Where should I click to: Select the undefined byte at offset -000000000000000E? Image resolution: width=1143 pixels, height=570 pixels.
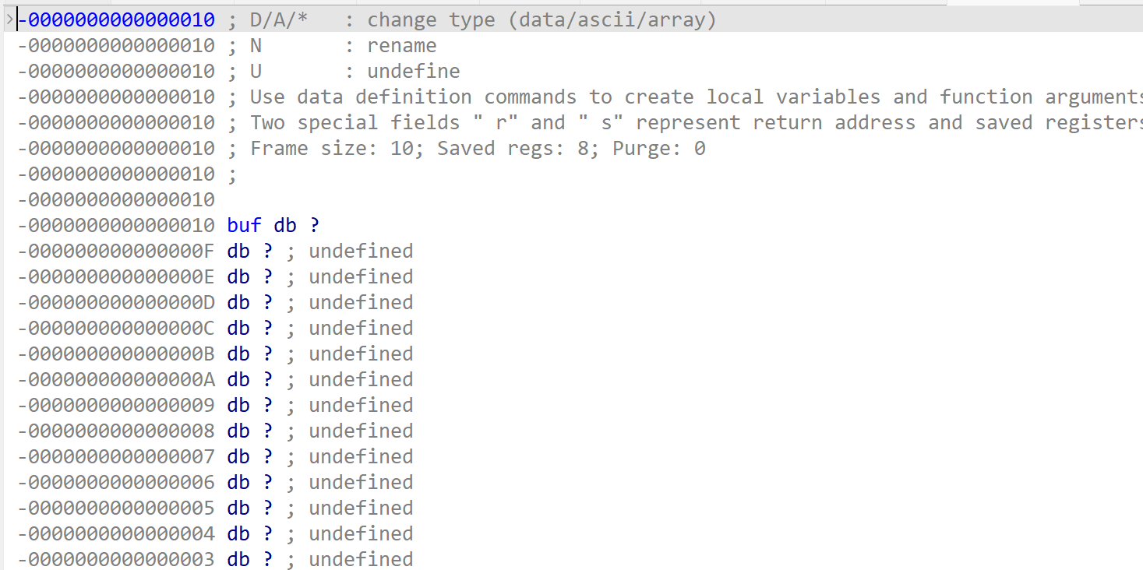click(215, 276)
